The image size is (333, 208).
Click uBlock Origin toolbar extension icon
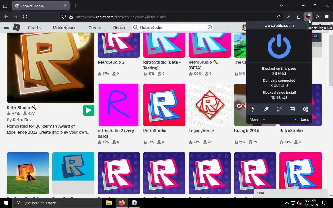pos(308,17)
